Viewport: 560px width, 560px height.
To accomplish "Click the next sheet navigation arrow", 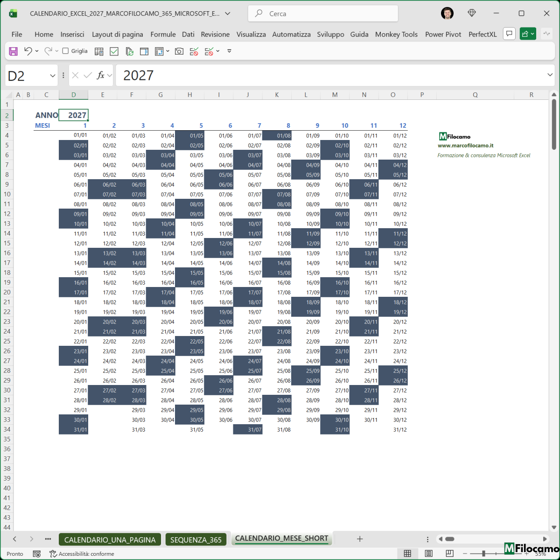I will tap(31, 539).
